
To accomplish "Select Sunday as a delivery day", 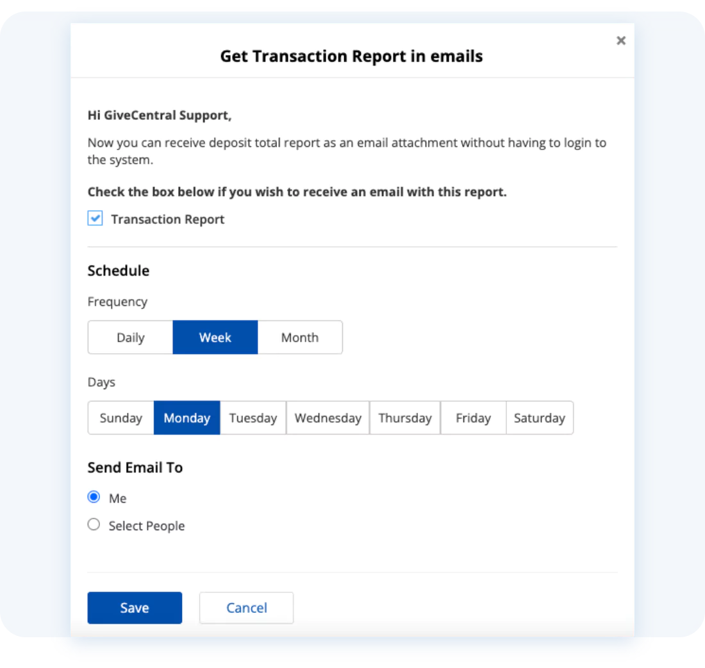I will point(120,417).
